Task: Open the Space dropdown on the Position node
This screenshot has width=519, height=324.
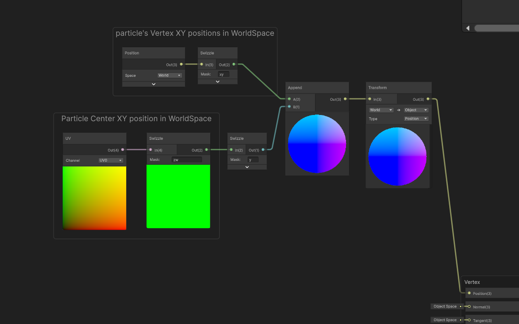Action: 169,75
